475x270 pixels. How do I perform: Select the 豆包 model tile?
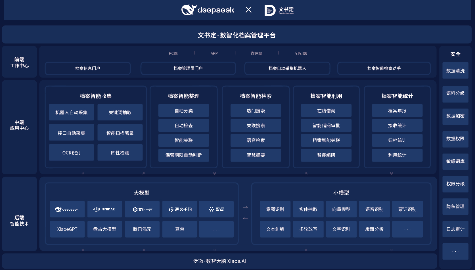pyautogui.click(x=180, y=229)
